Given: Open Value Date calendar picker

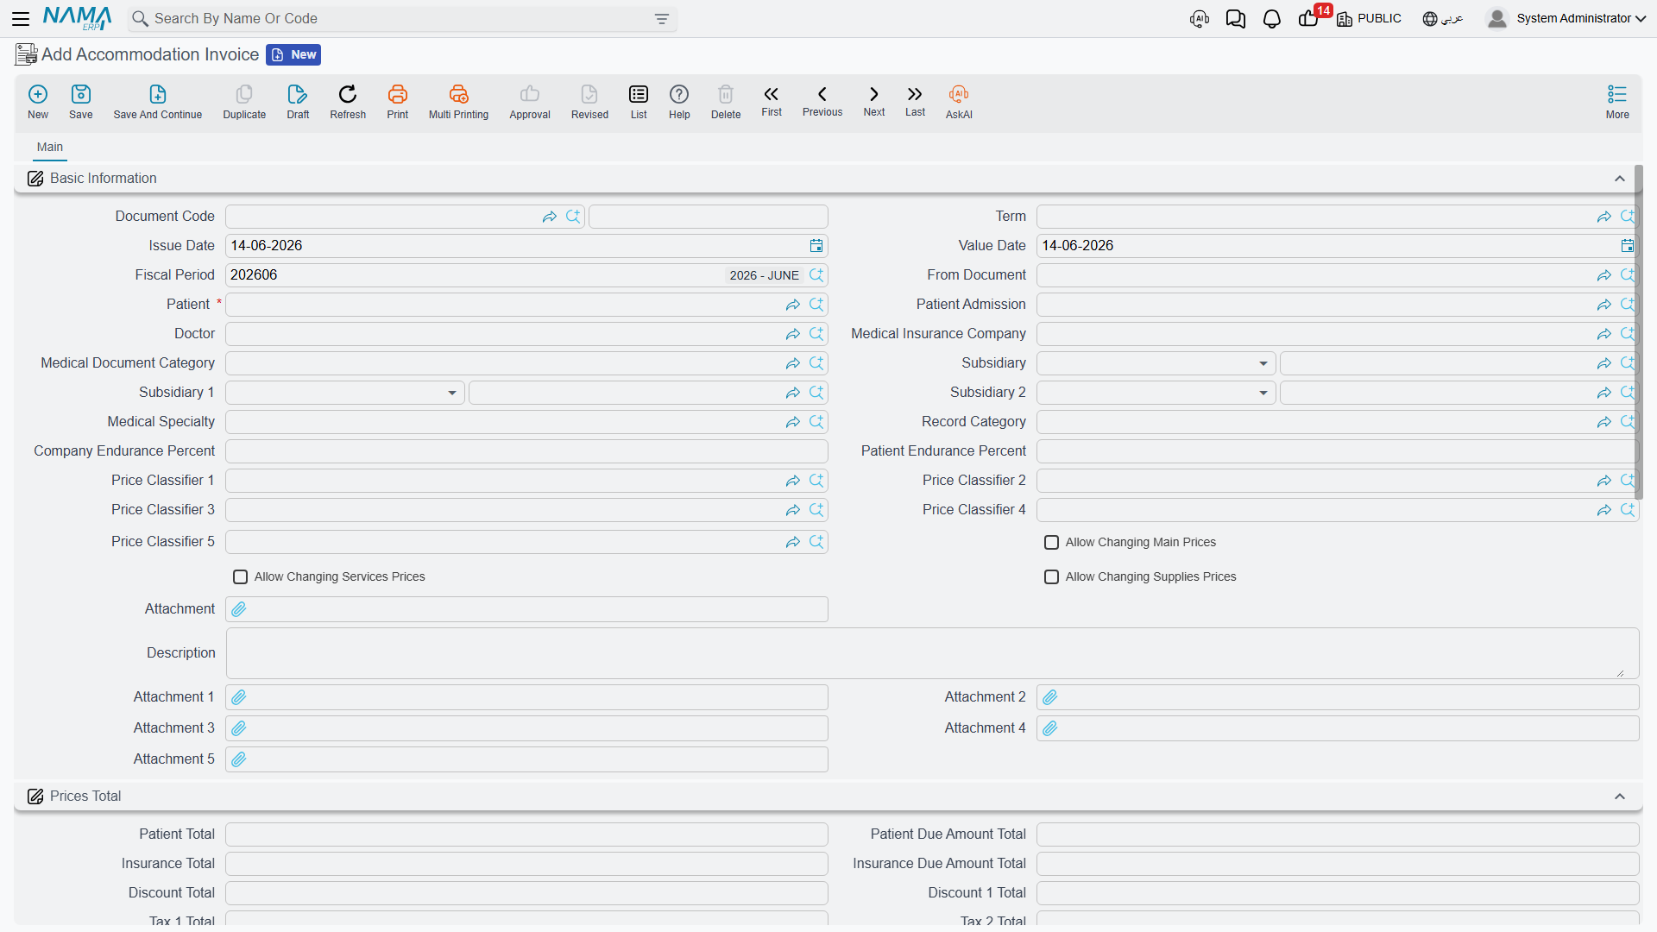Looking at the screenshot, I should click(x=1628, y=246).
